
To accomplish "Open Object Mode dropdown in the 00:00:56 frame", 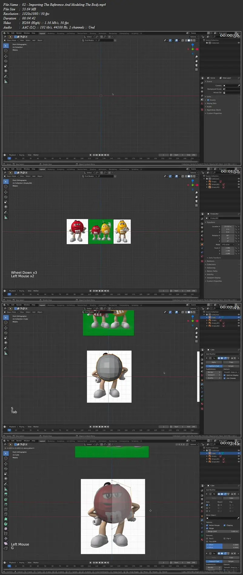I will click(x=11, y=40).
